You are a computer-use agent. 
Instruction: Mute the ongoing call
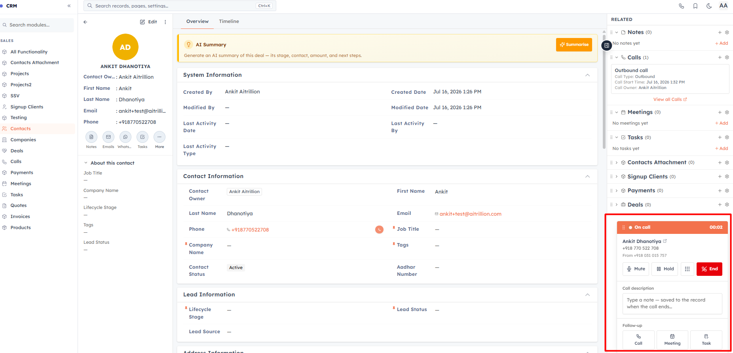[636, 269]
